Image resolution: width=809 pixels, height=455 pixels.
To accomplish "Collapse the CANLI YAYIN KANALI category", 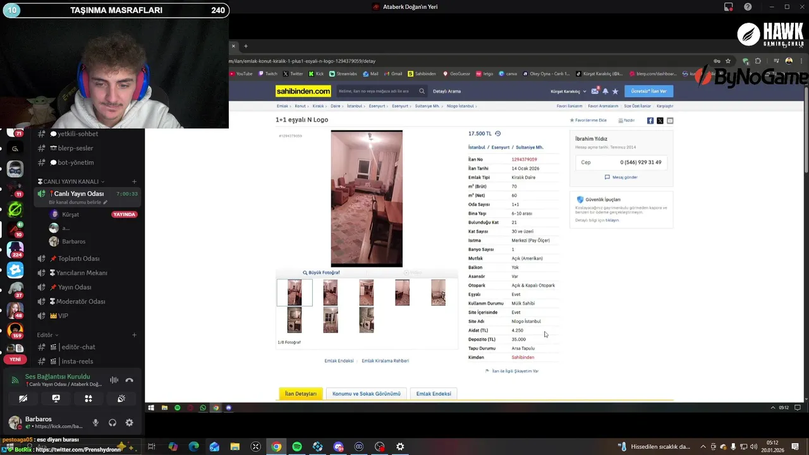I will (x=71, y=181).
